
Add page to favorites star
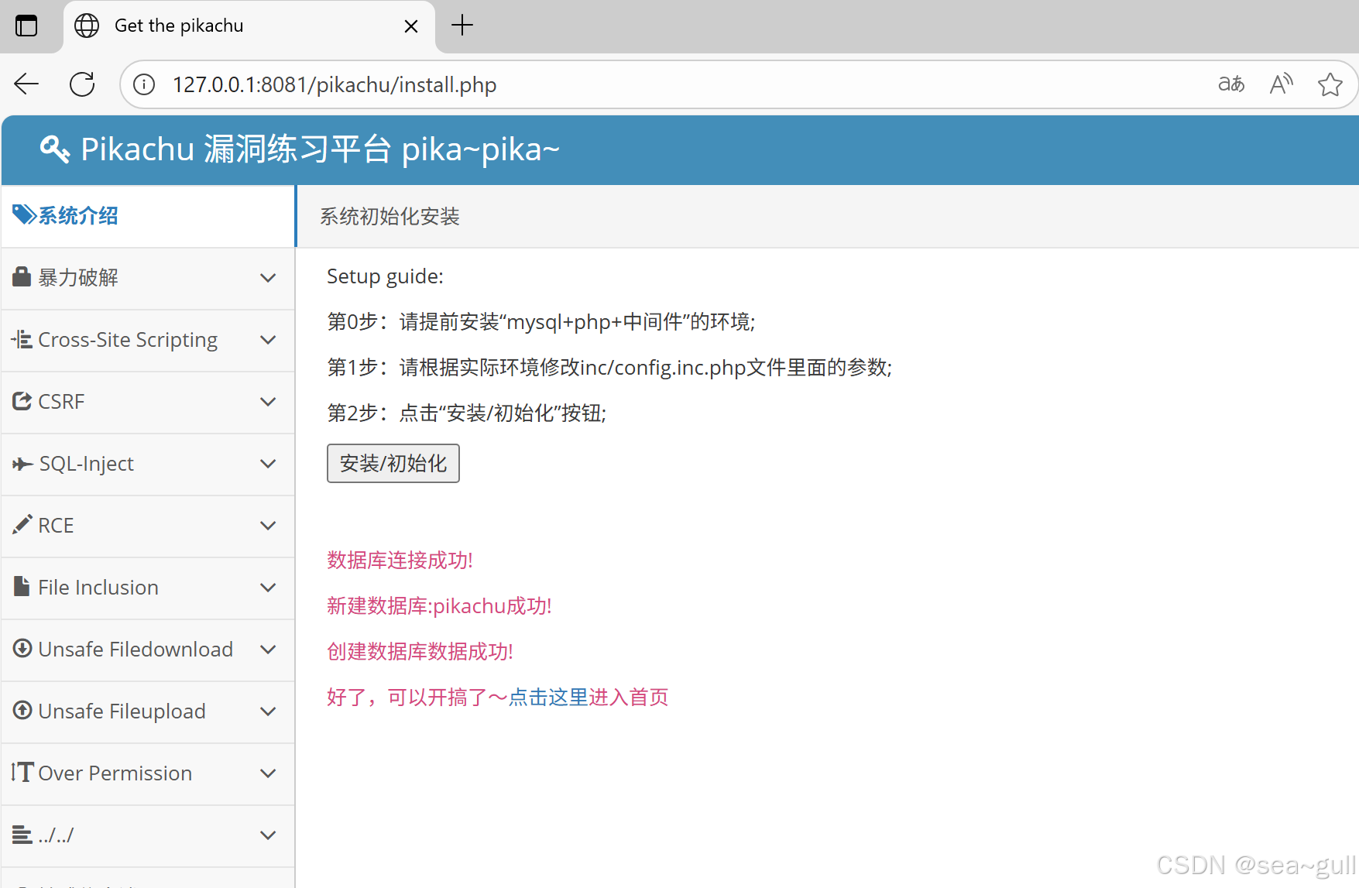point(1330,84)
